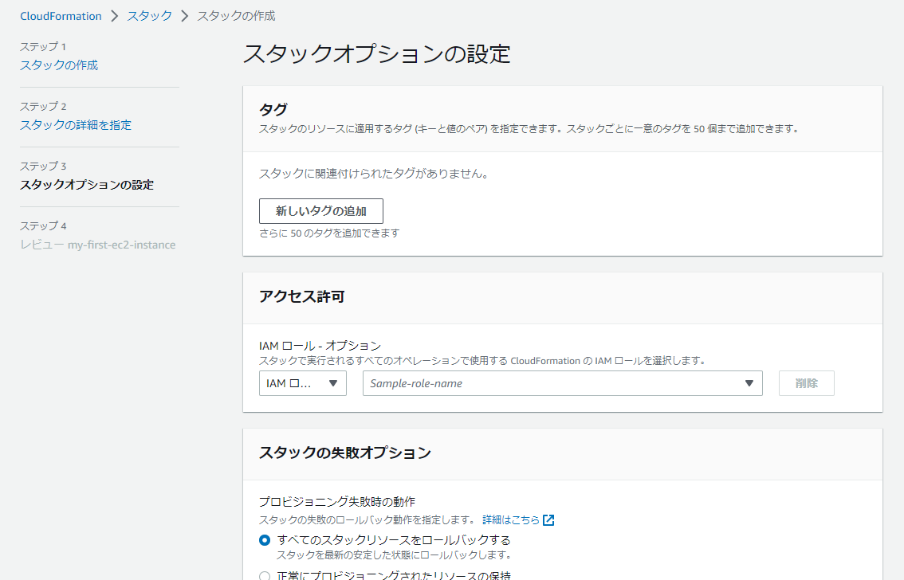Enable the rollback all stack resources radio
This screenshot has width=904, height=580.
point(264,539)
